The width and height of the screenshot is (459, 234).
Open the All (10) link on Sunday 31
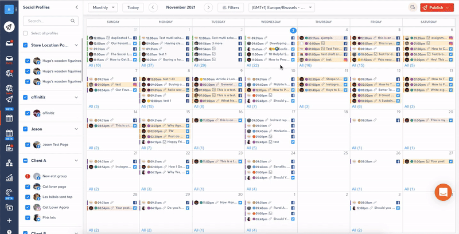click(x=95, y=65)
